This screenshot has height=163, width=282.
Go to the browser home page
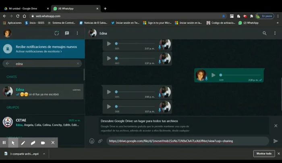click(24, 16)
